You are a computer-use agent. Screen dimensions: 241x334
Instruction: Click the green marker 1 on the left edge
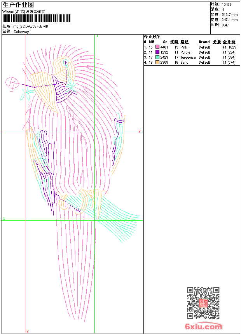(4, 219)
